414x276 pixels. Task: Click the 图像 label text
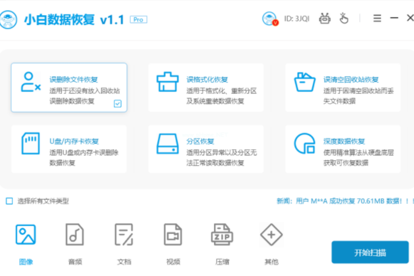point(26,262)
